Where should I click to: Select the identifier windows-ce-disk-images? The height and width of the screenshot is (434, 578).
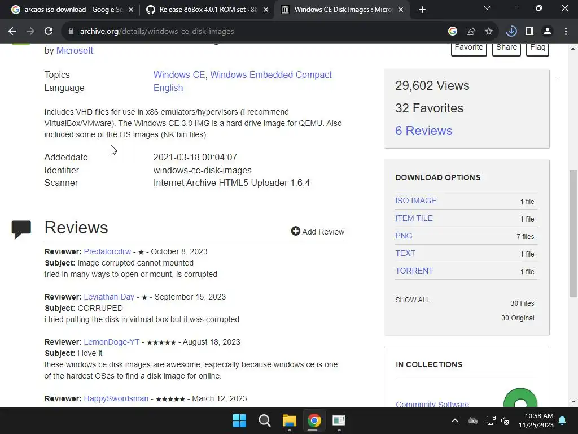pyautogui.click(x=203, y=170)
